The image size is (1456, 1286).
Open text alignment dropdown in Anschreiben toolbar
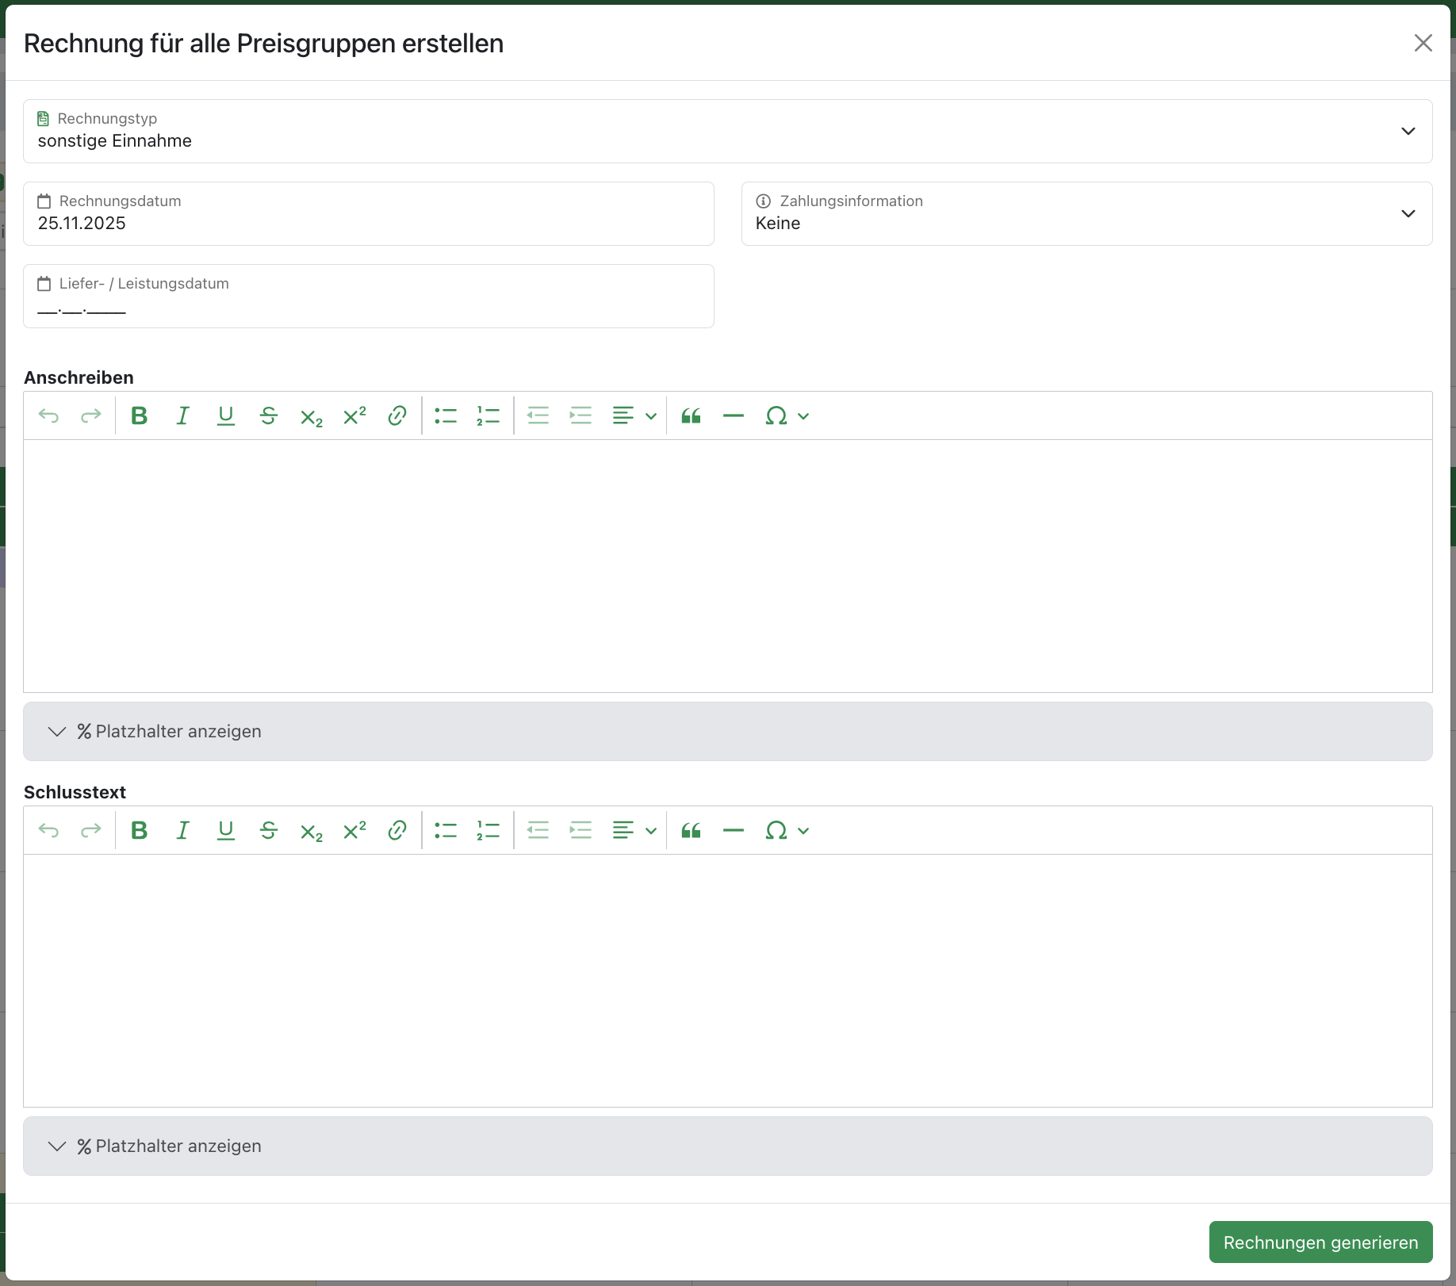[x=634, y=415]
